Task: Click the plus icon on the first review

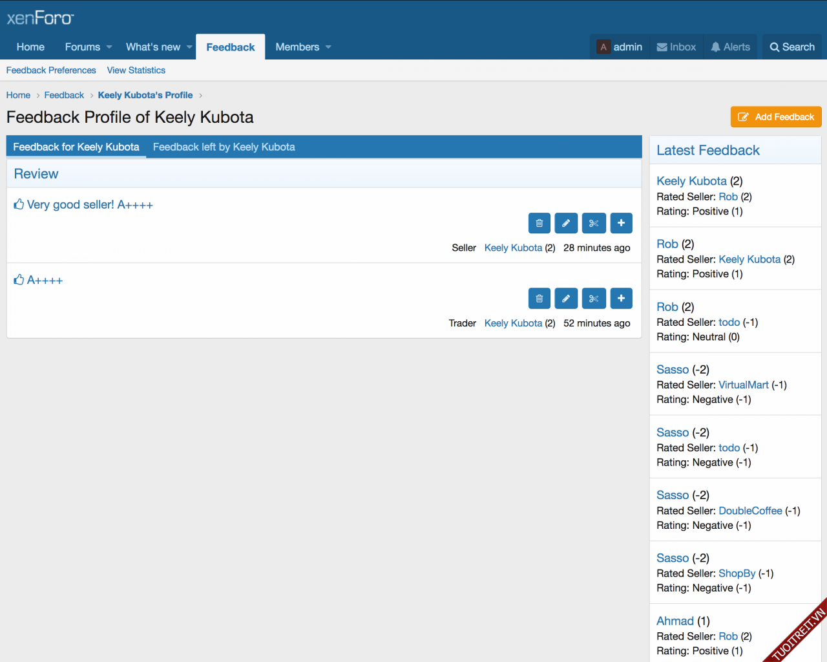Action: (x=621, y=223)
